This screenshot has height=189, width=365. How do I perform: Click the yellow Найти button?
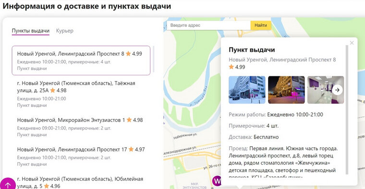coord(261,25)
